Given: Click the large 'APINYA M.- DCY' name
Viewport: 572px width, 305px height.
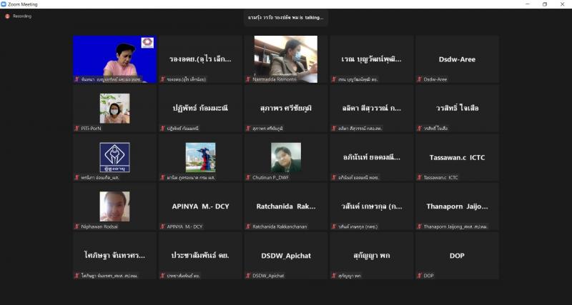Looking at the screenshot, I should click(200, 206).
